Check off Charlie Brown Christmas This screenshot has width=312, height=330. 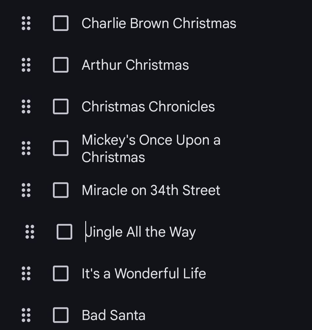(x=61, y=23)
